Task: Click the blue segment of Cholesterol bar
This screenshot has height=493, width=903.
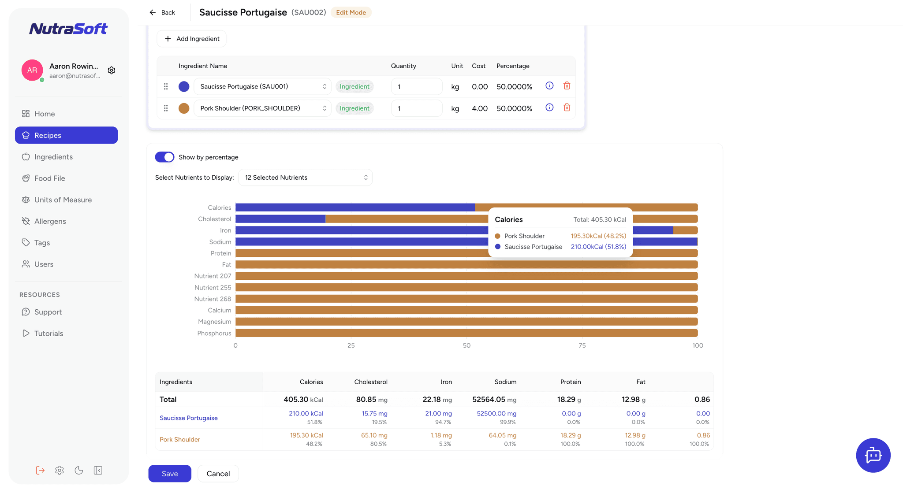Action: pos(280,219)
